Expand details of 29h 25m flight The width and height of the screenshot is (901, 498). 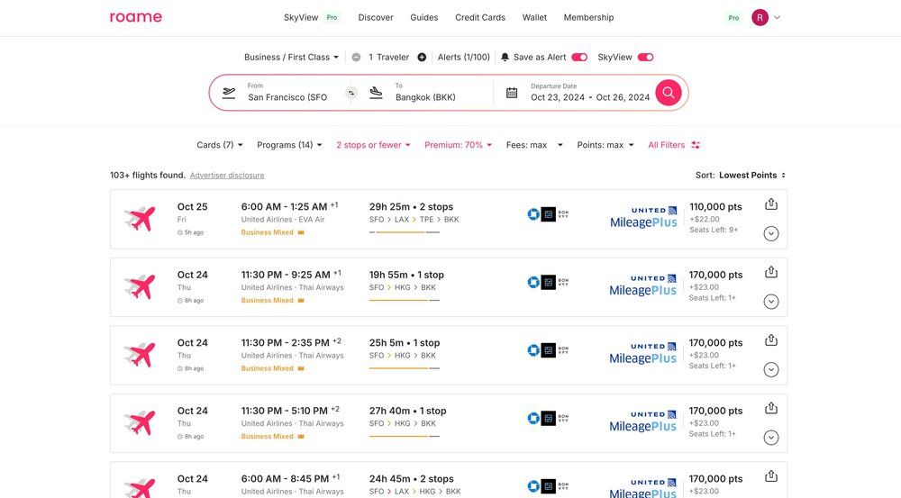771,234
